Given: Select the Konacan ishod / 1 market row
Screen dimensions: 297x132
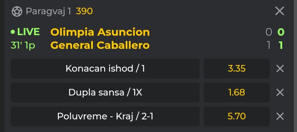Looking at the screenshot, I should point(105,69).
